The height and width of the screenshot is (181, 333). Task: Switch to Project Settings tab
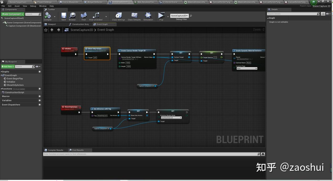point(44,2)
